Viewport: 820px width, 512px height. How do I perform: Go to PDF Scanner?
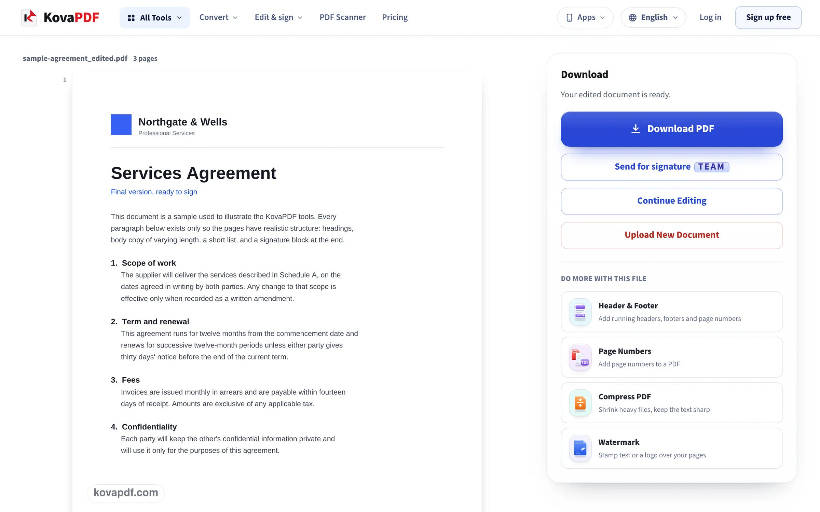343,17
